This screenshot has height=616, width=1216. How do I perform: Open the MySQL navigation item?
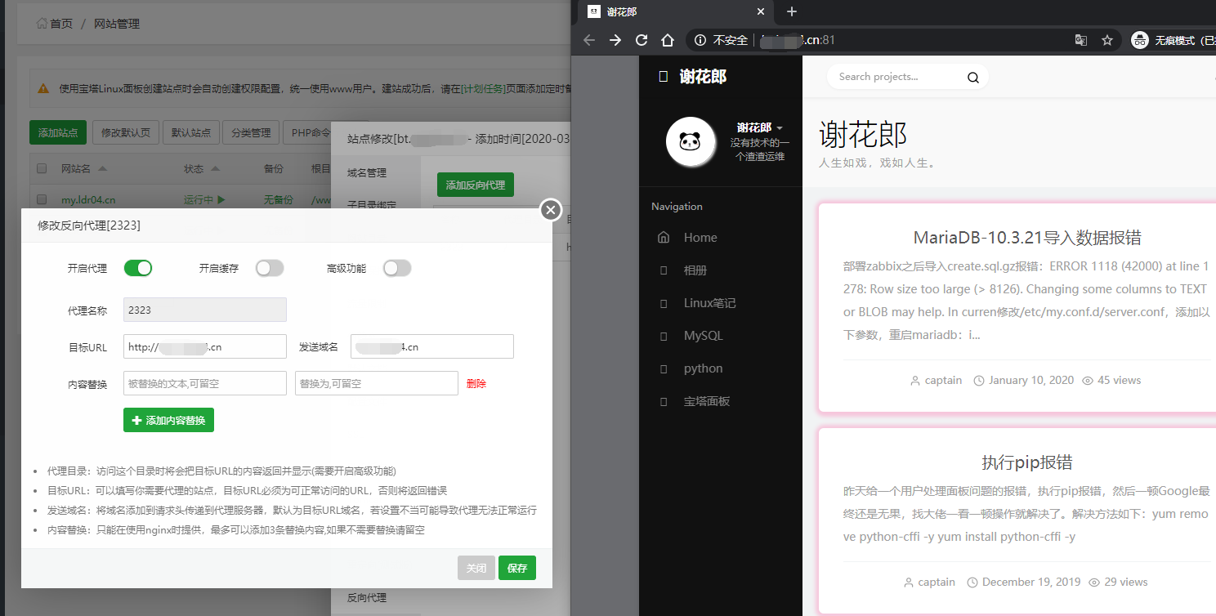pyautogui.click(x=703, y=336)
